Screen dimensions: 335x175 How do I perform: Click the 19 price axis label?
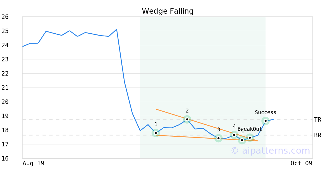5,116
